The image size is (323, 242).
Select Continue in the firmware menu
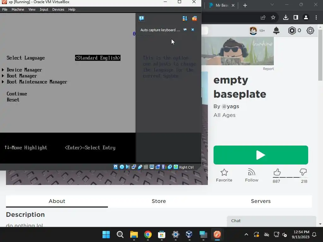17,94
